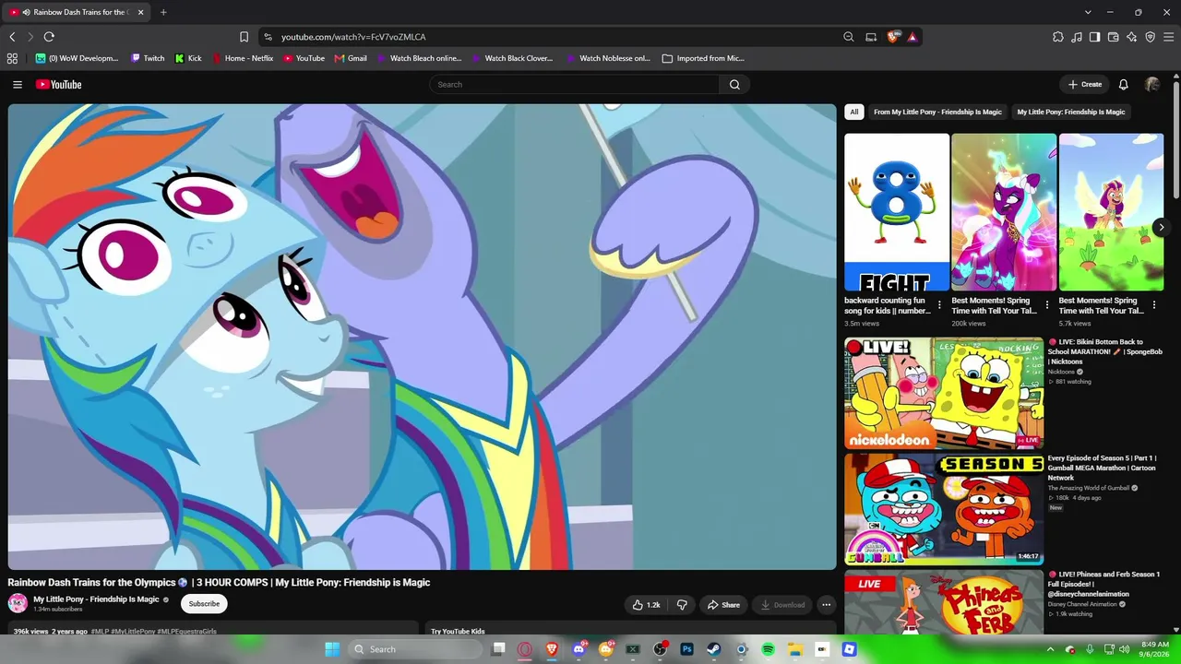Open Discord from the taskbar
1181x664 pixels.
(x=579, y=649)
